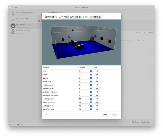This screenshot has height=137, width=163.
Task: Adjust the volume slider knob
Action: click(133, 41)
